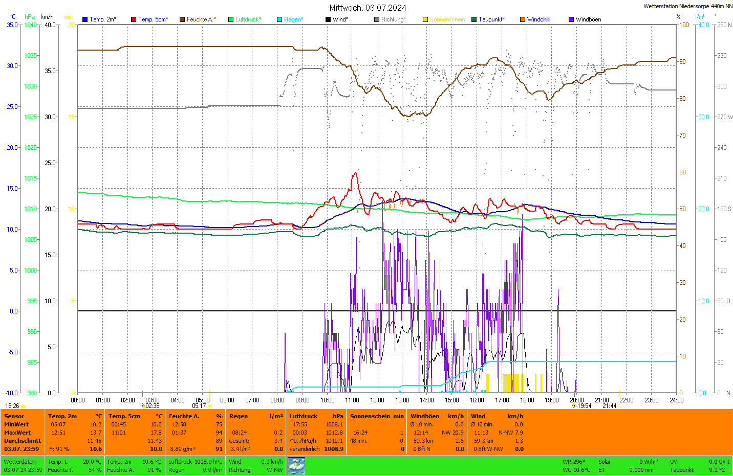Click the purple Windböen legend square
Screen dimensions: 733x476
[x=571, y=19]
